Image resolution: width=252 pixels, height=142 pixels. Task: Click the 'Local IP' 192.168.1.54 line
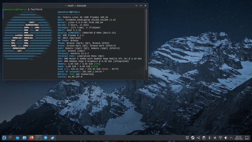pyautogui.click(x=81, y=71)
